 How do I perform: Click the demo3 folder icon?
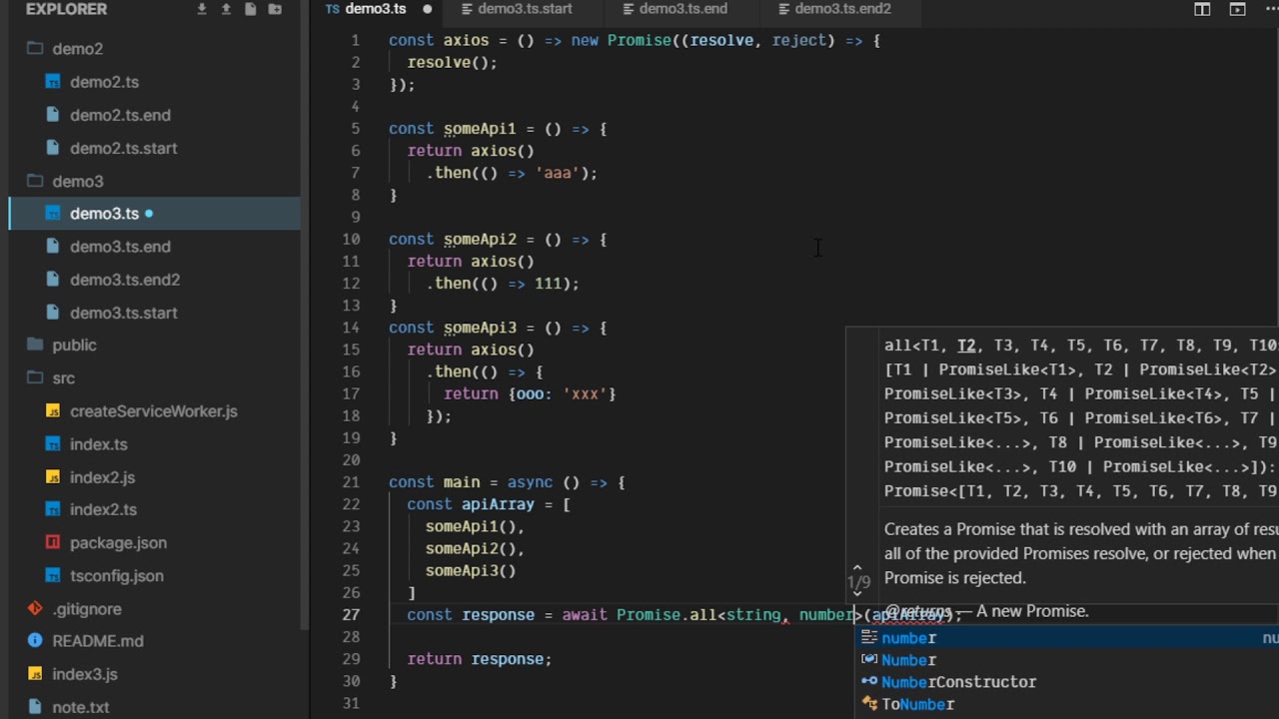(x=35, y=181)
